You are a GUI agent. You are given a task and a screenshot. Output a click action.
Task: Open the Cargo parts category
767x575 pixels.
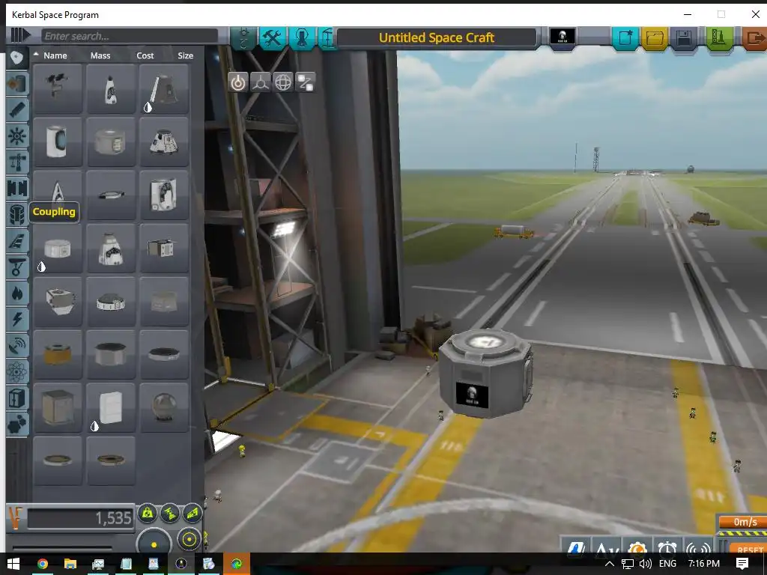[x=17, y=398]
